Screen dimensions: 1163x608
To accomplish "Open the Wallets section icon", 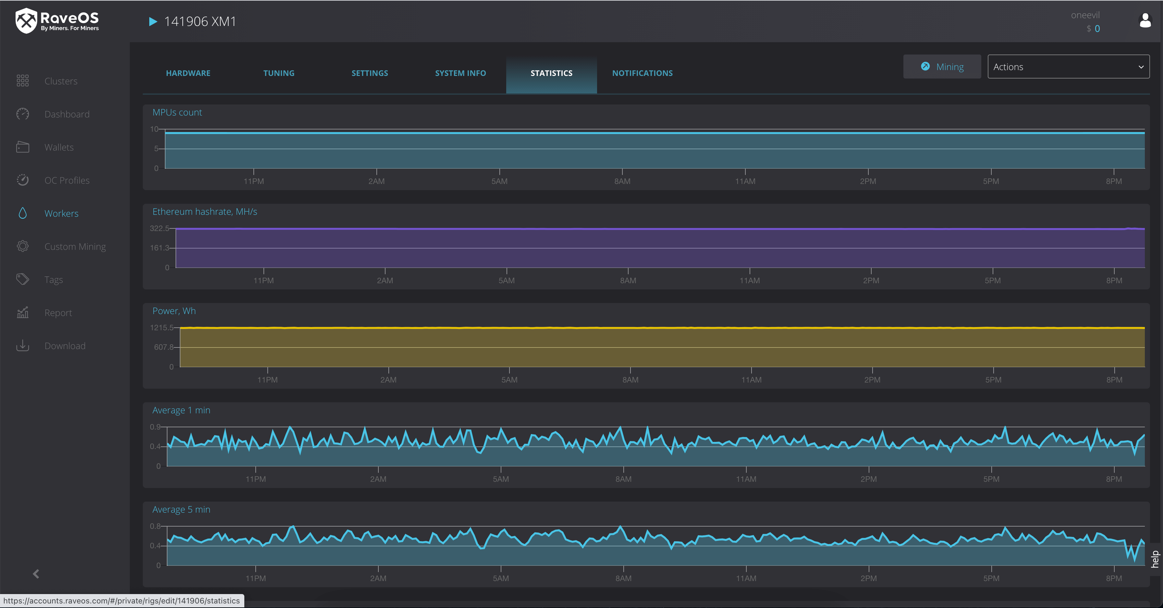I will [22, 147].
